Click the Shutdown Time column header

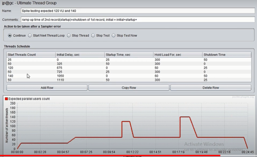(227, 55)
